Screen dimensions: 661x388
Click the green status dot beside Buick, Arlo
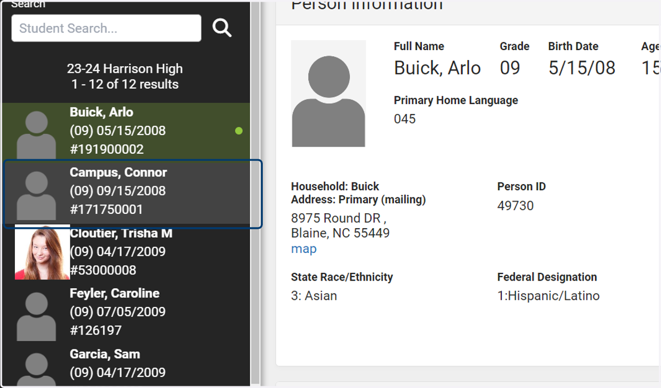tap(239, 131)
